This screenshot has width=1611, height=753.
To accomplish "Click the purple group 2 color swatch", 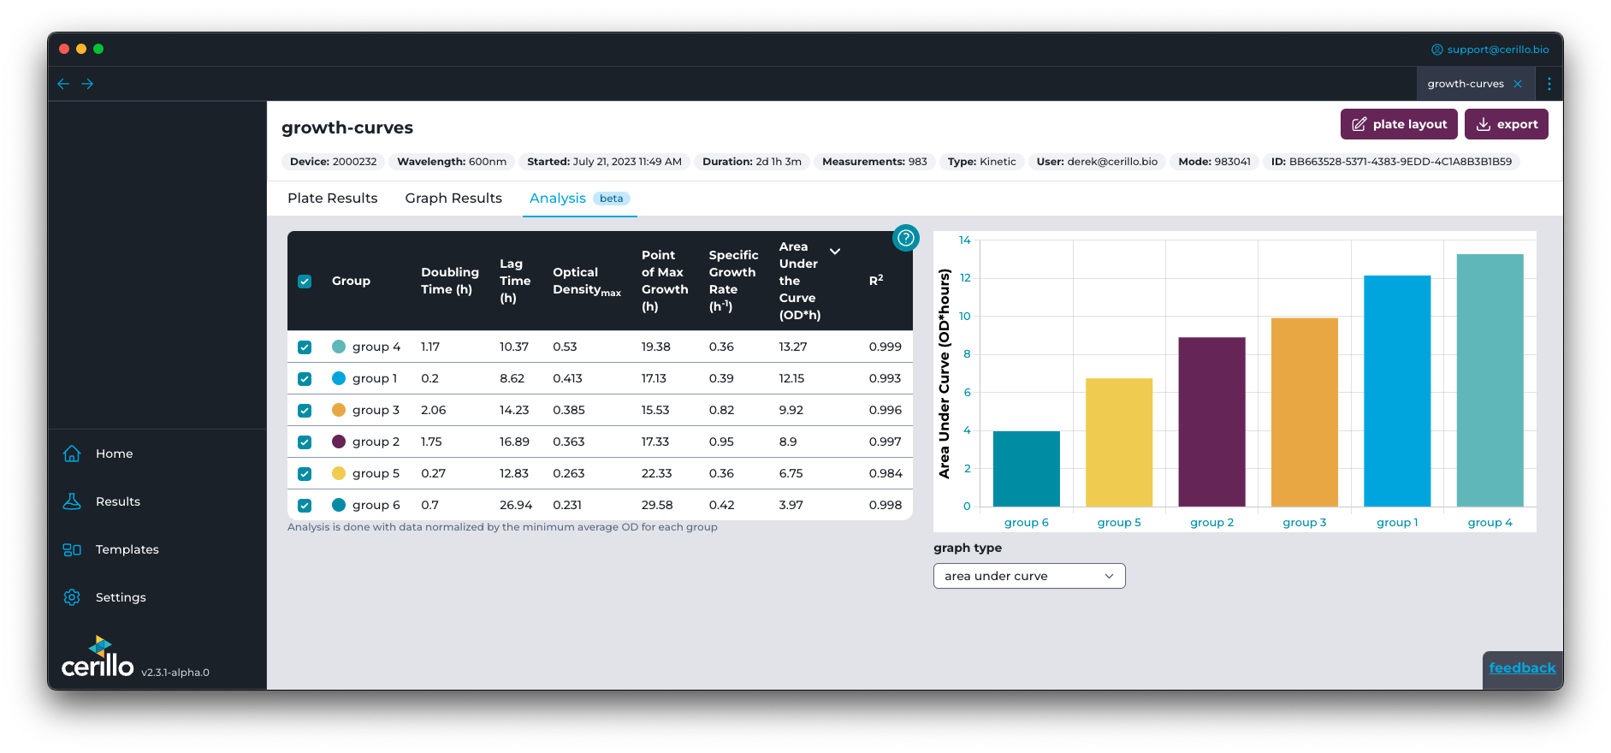I will point(339,442).
